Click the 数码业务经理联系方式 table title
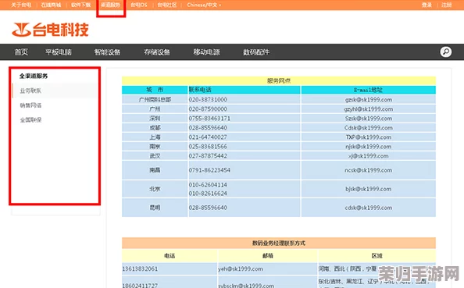464x288 pixels. (x=279, y=243)
